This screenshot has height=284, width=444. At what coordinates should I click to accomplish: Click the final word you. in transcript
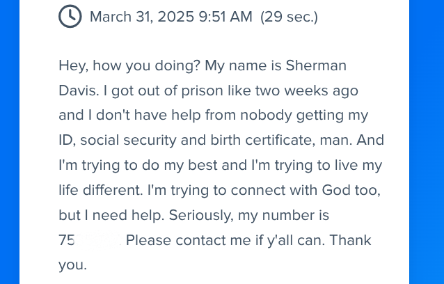tap(72, 265)
